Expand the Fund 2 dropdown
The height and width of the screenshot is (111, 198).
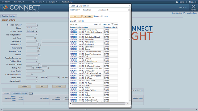point(54,78)
